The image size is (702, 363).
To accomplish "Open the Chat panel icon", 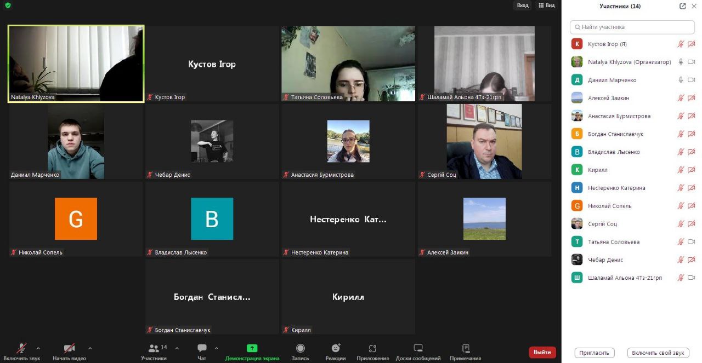I will click(x=202, y=348).
